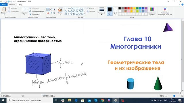Click the Вставить clipboard icon
Screen dimensions: 184x103
(x=4, y=9)
